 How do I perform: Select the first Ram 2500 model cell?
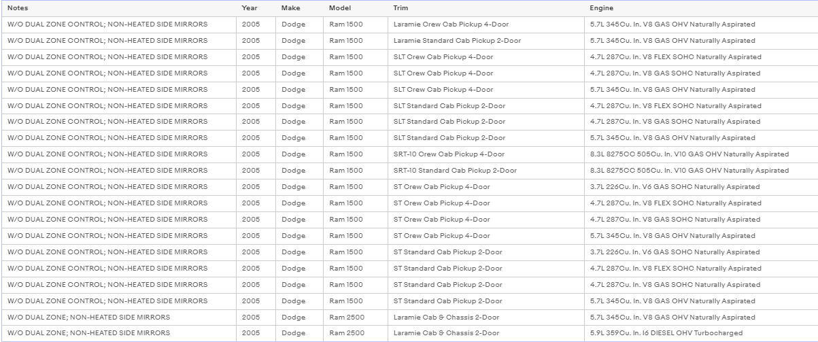[355, 317]
